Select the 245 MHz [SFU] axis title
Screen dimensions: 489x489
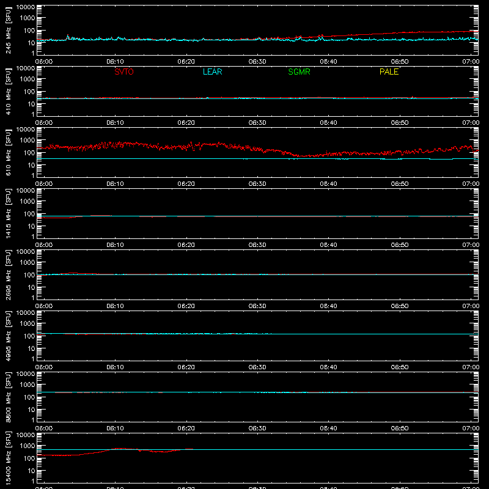[8, 30]
